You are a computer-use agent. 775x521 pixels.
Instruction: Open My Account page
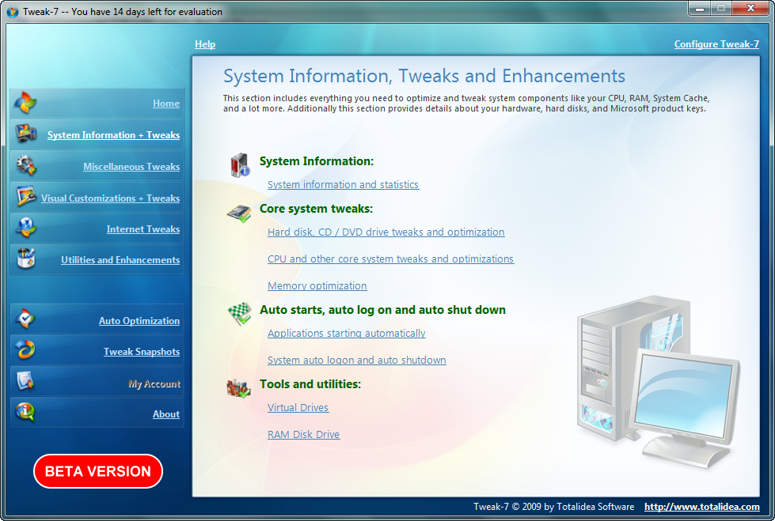pyautogui.click(x=154, y=383)
